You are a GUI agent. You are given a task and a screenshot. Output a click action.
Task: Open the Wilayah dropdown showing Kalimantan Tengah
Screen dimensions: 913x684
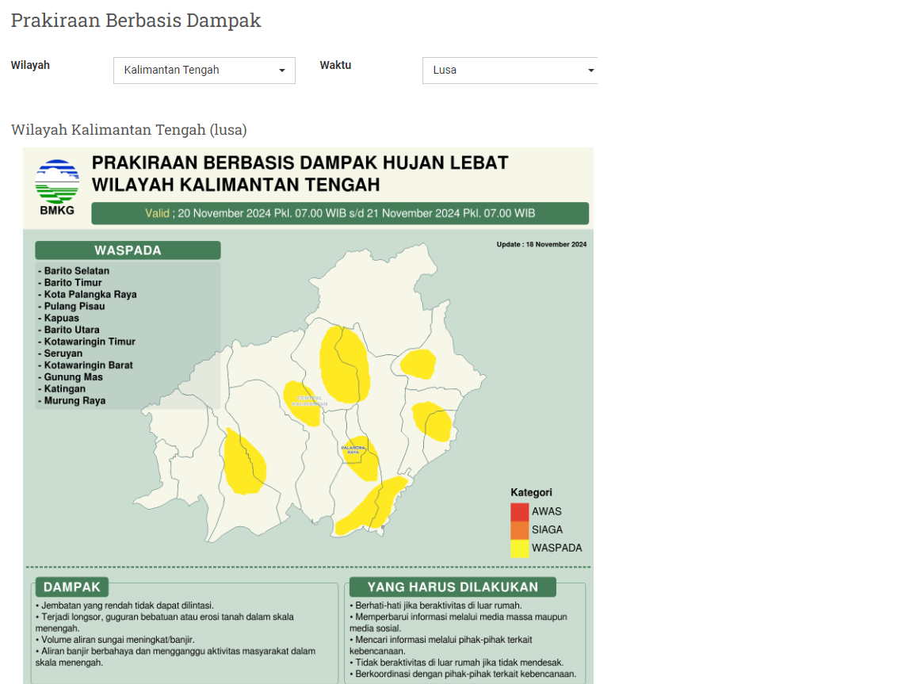click(204, 71)
